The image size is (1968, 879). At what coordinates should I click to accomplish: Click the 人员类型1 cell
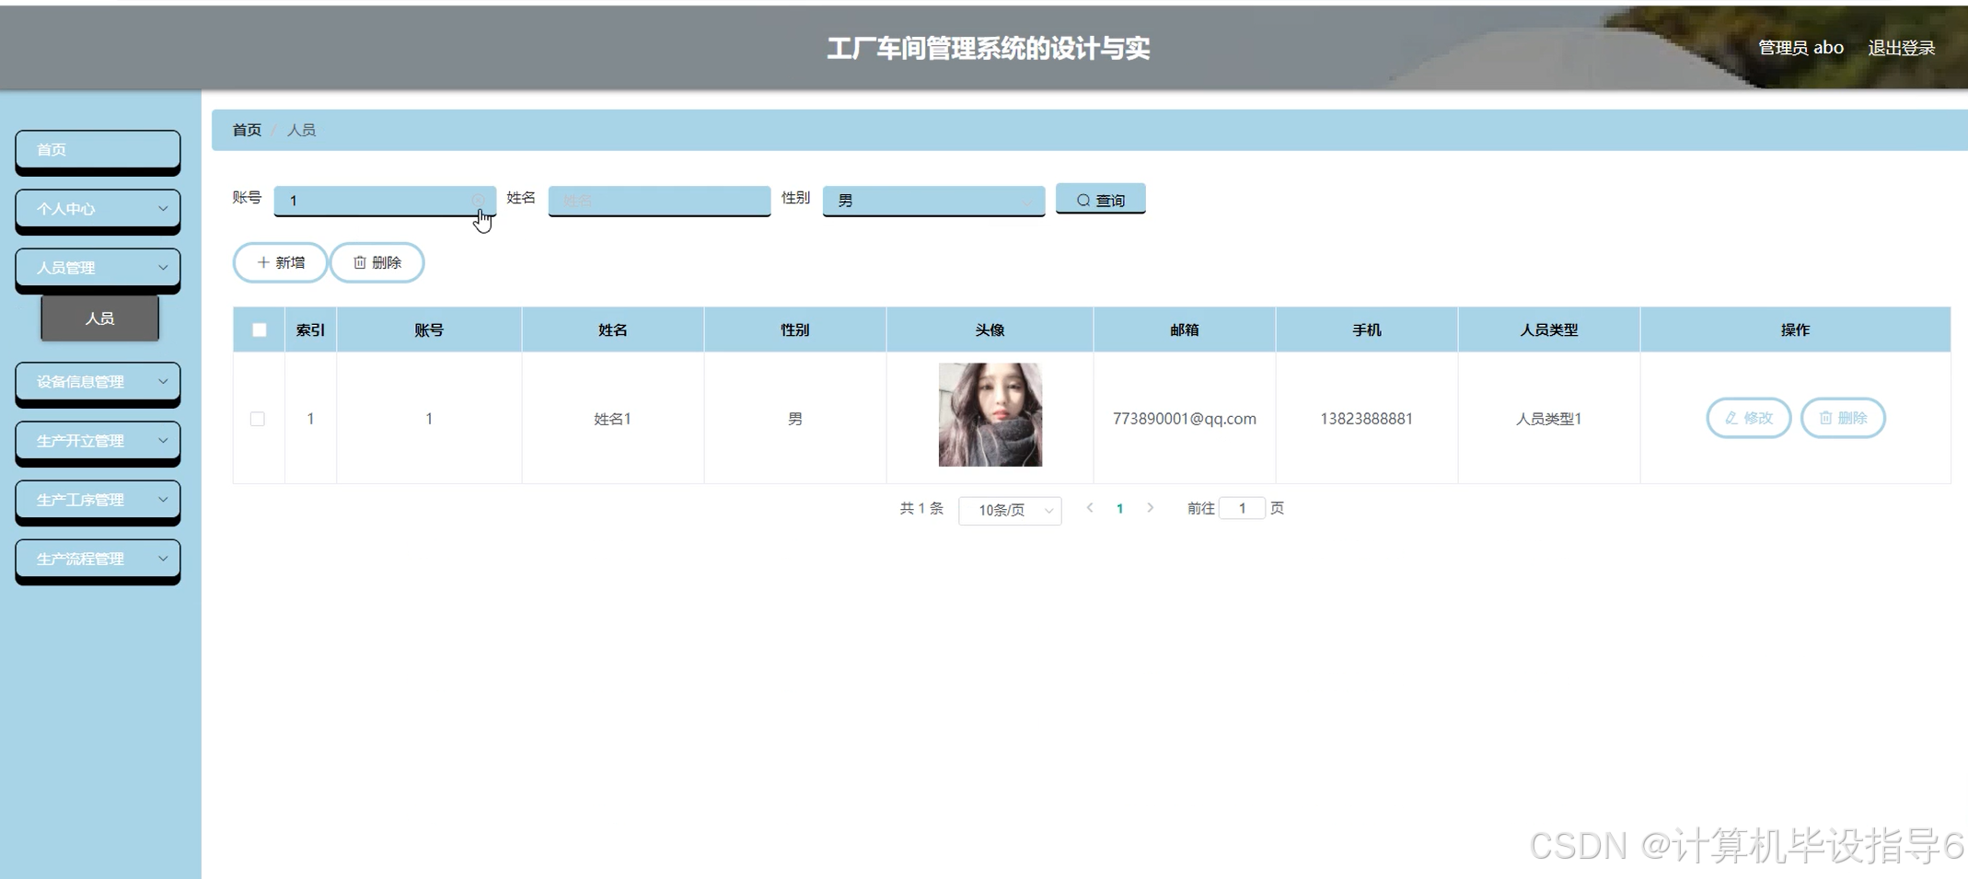tap(1548, 419)
